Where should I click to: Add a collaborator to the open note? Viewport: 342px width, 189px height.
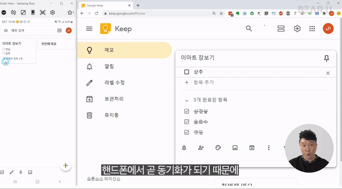[201, 148]
